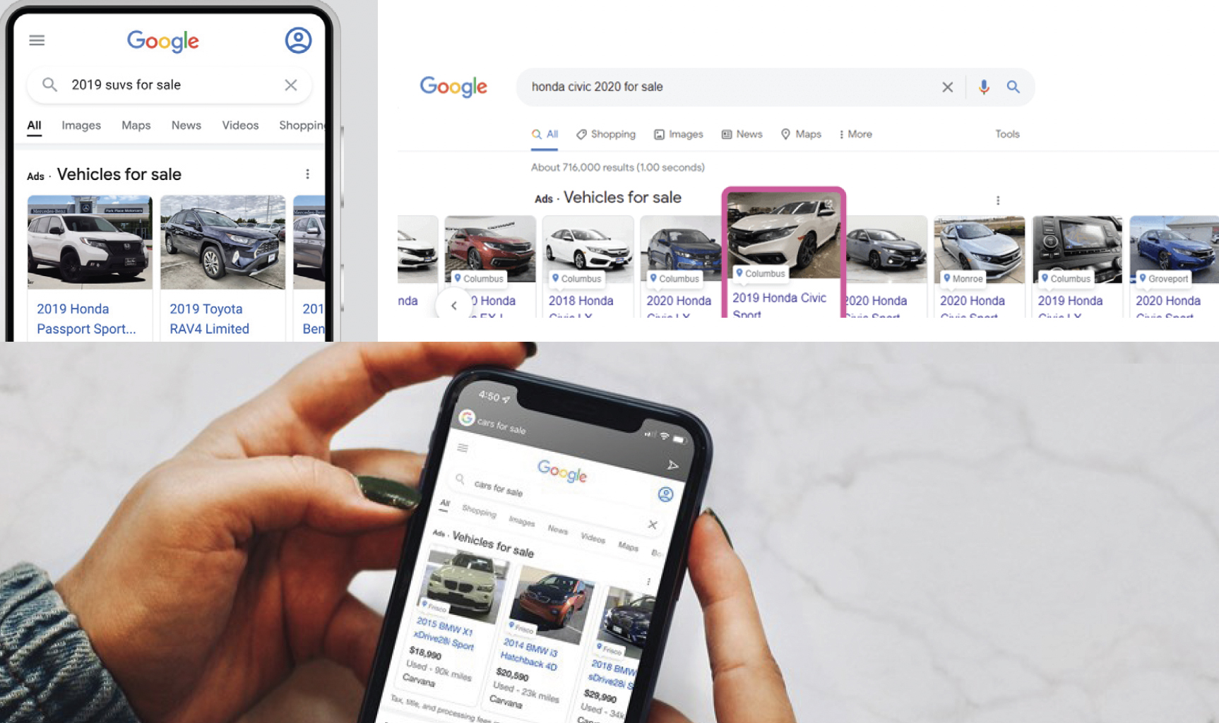Viewport: 1219px width, 723px height.
Task: Open three-dot options for desktop vehicle ads
Action: pos(997,201)
